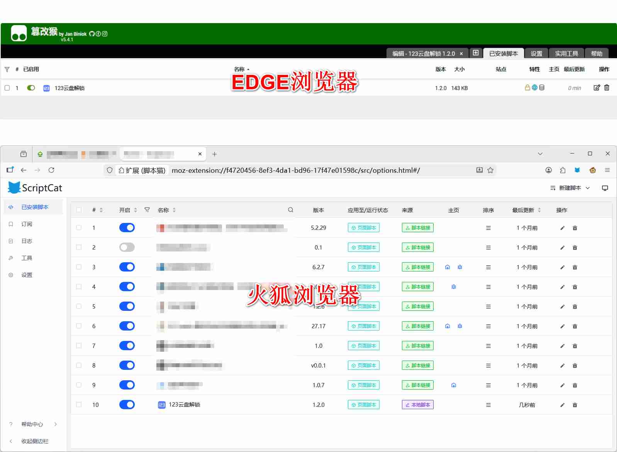Edit the 123云盘解锁 script in Tampermonkey
This screenshot has height=452, width=617.
(x=597, y=88)
